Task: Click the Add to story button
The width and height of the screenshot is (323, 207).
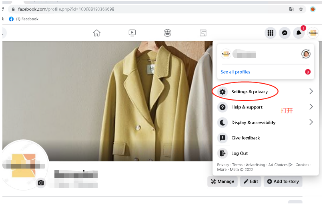Action: click(x=283, y=181)
